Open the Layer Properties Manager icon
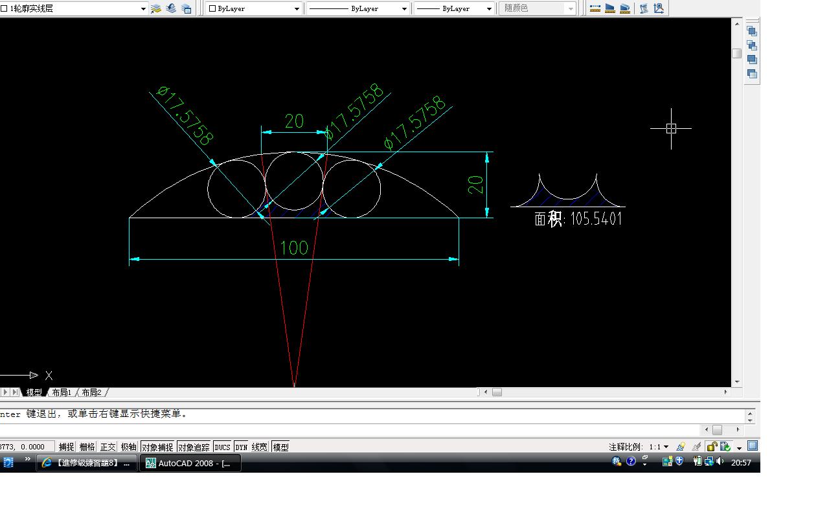Viewport: 829px width, 518px height. click(155, 8)
